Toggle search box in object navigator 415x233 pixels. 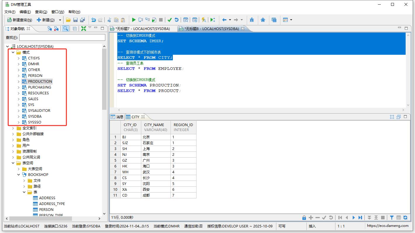click(x=66, y=29)
